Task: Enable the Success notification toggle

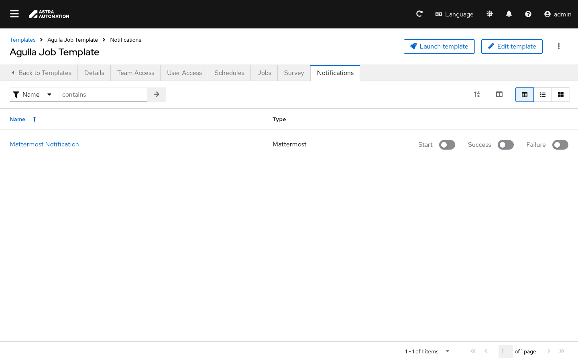Action: coord(505,145)
